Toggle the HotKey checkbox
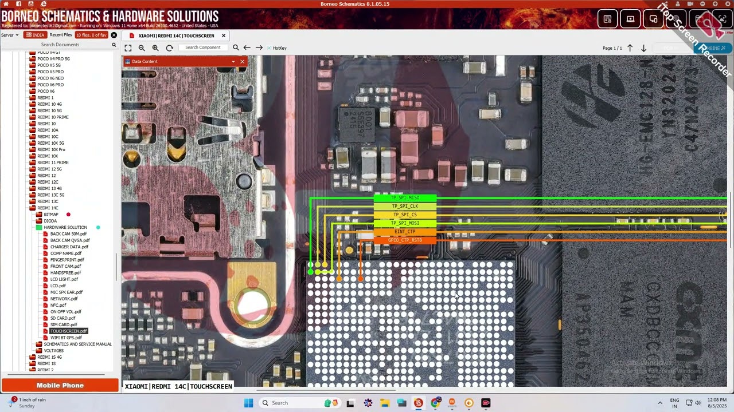The image size is (734, 412). point(270,48)
